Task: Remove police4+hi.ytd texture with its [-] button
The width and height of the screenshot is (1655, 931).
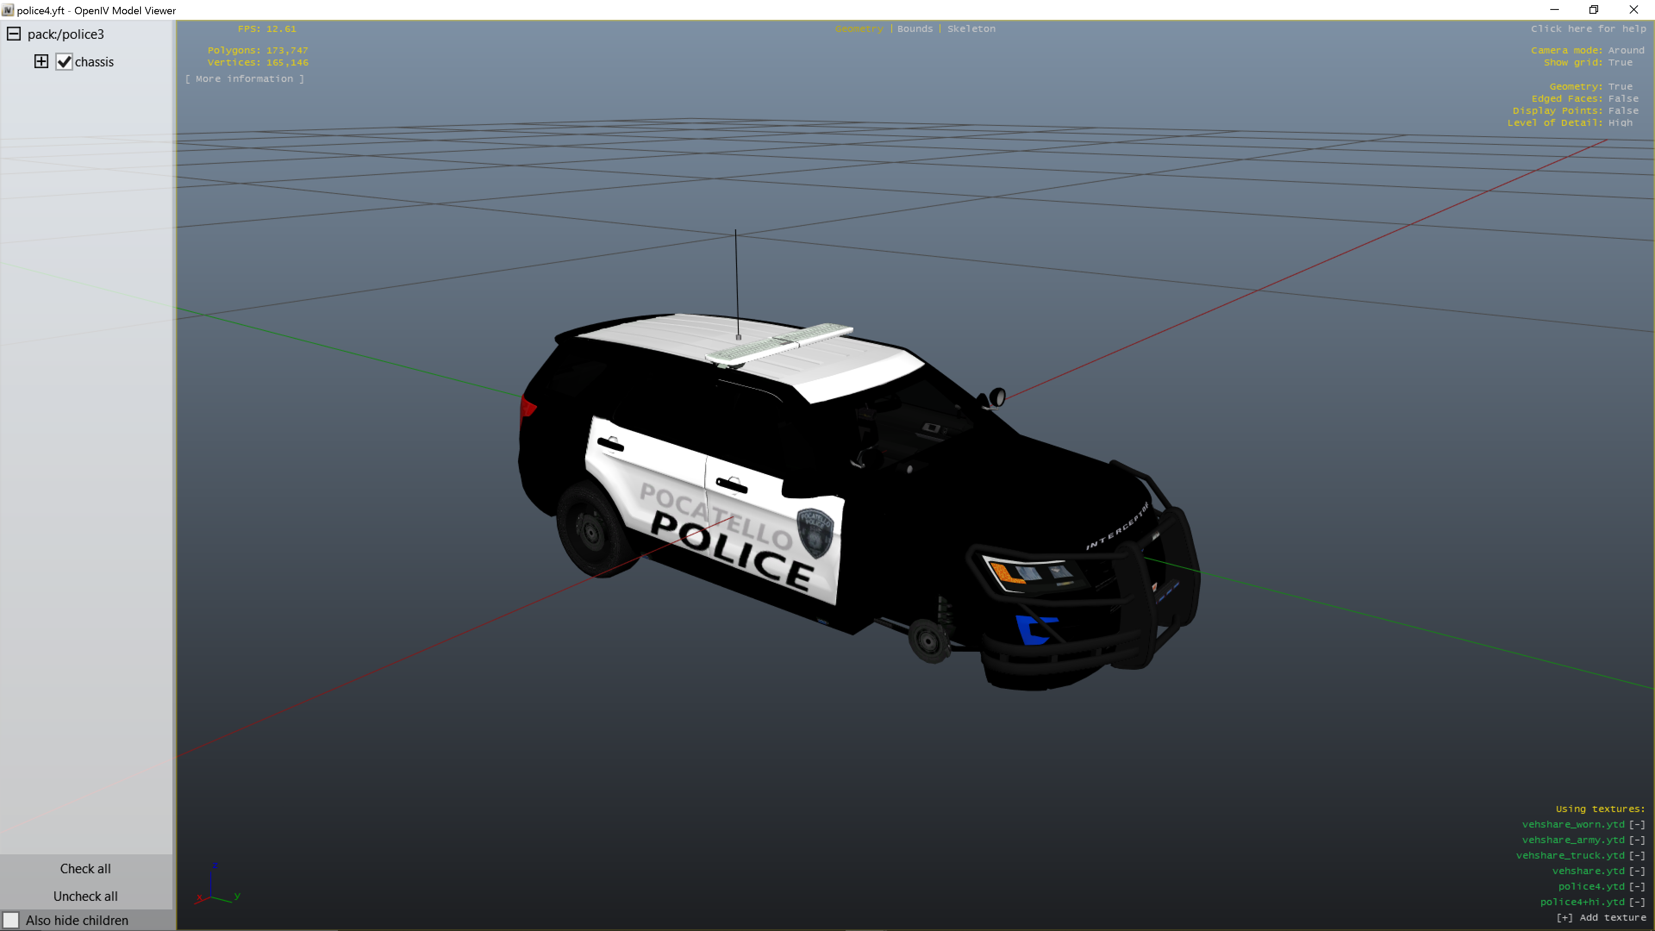Action: pos(1636,902)
